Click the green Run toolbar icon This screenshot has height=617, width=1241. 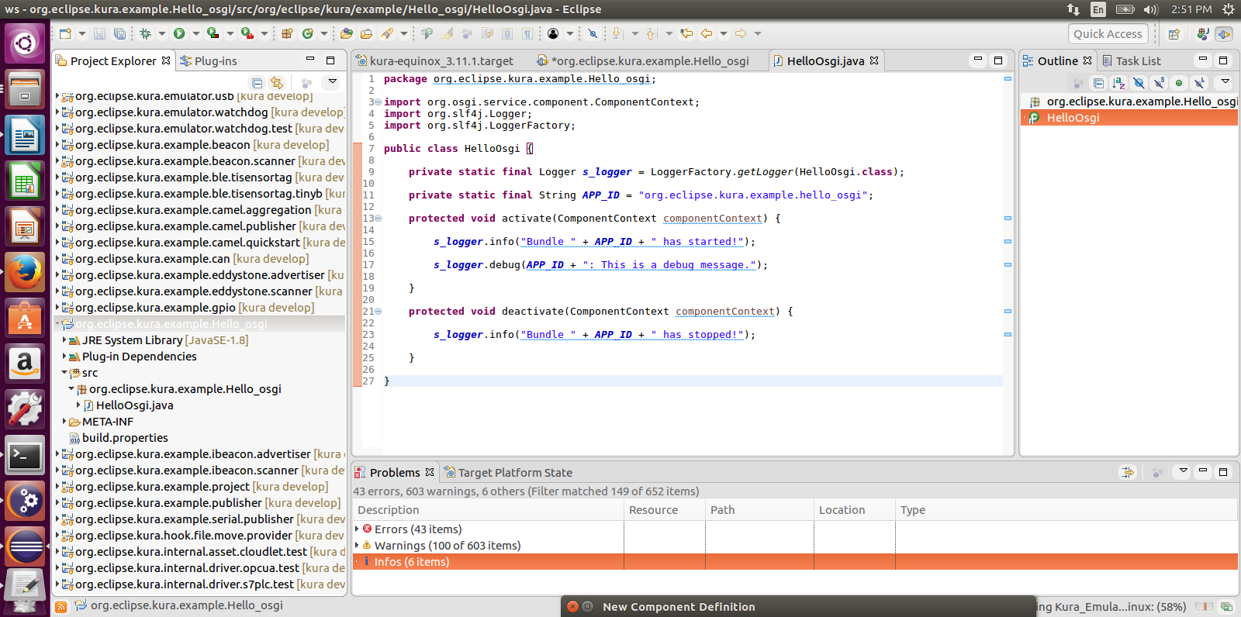[179, 33]
